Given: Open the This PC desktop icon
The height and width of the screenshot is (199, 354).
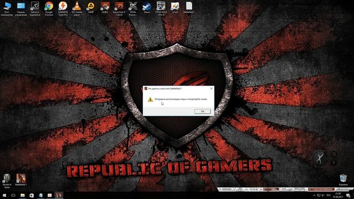Looking at the screenshot, I should coord(7,9).
